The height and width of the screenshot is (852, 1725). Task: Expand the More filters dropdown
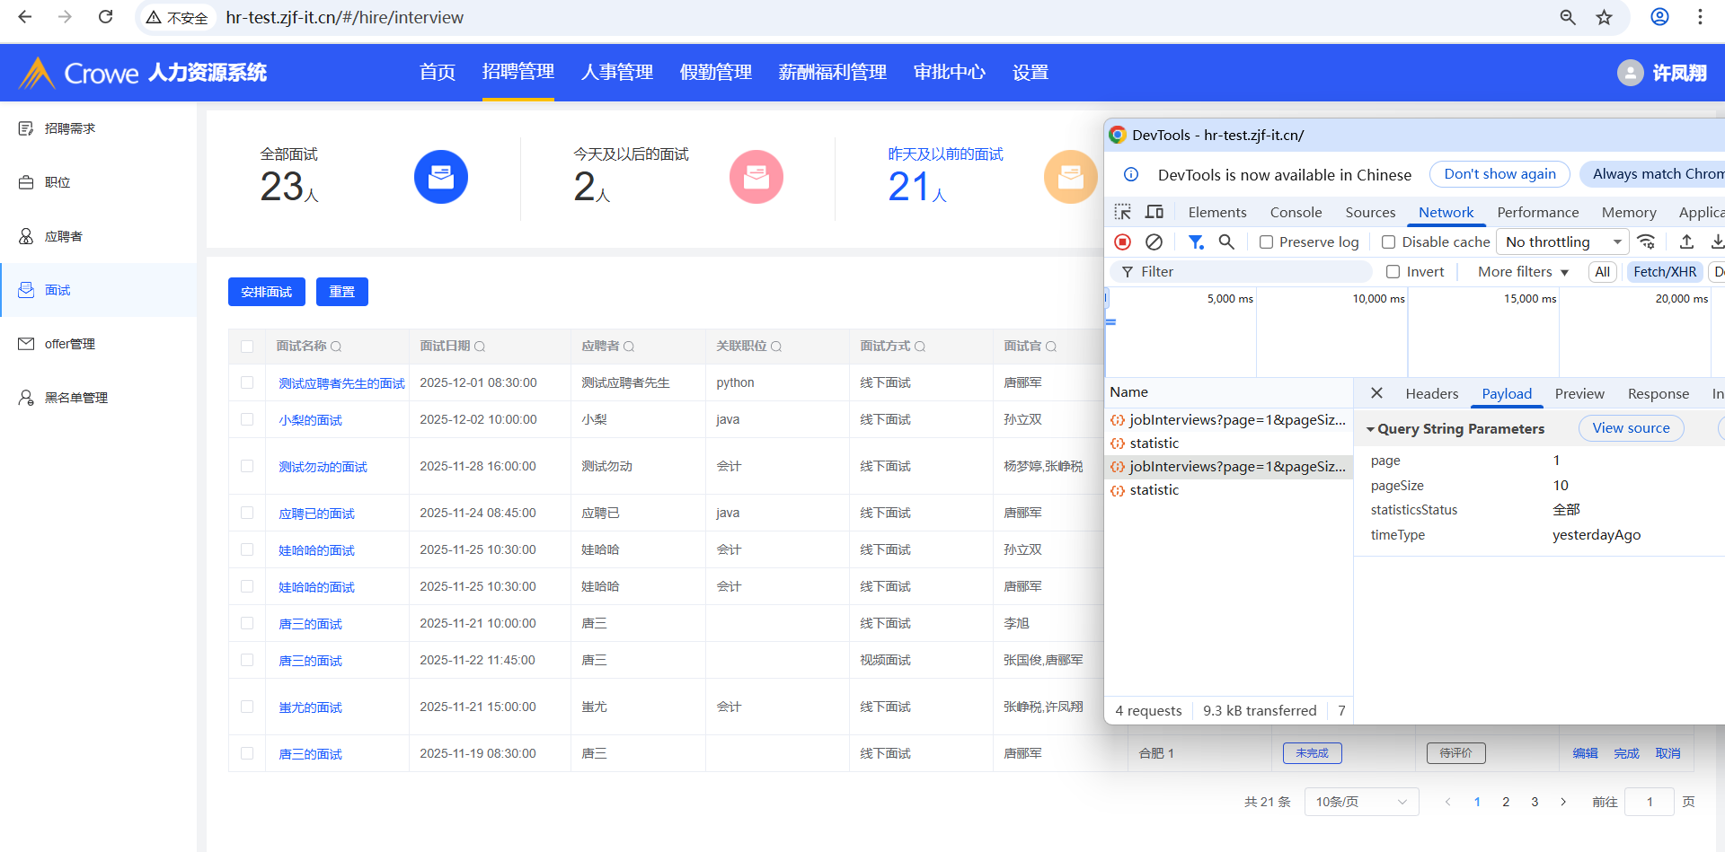click(1523, 272)
